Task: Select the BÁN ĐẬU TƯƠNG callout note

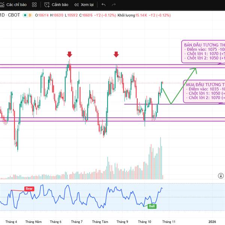Action: (203, 52)
